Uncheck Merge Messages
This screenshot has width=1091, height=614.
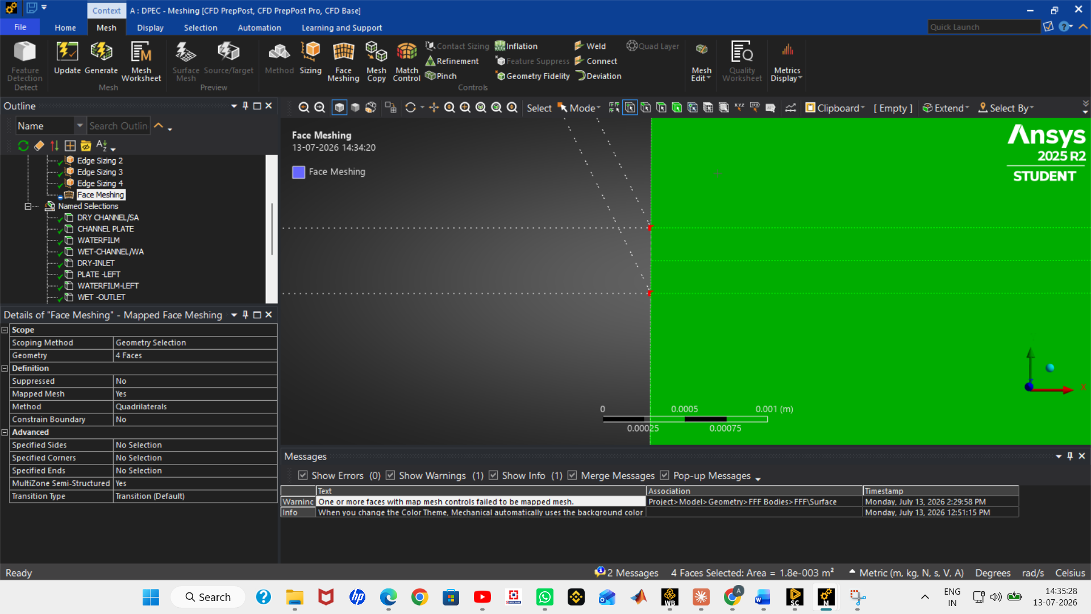572,475
